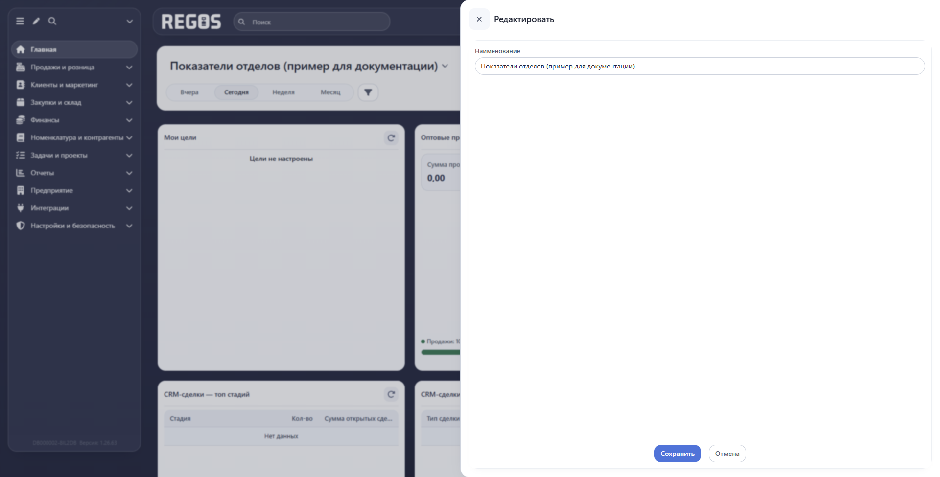Collapse the sidebar header chevron
Image resolution: width=940 pixels, height=477 pixels.
pos(129,21)
